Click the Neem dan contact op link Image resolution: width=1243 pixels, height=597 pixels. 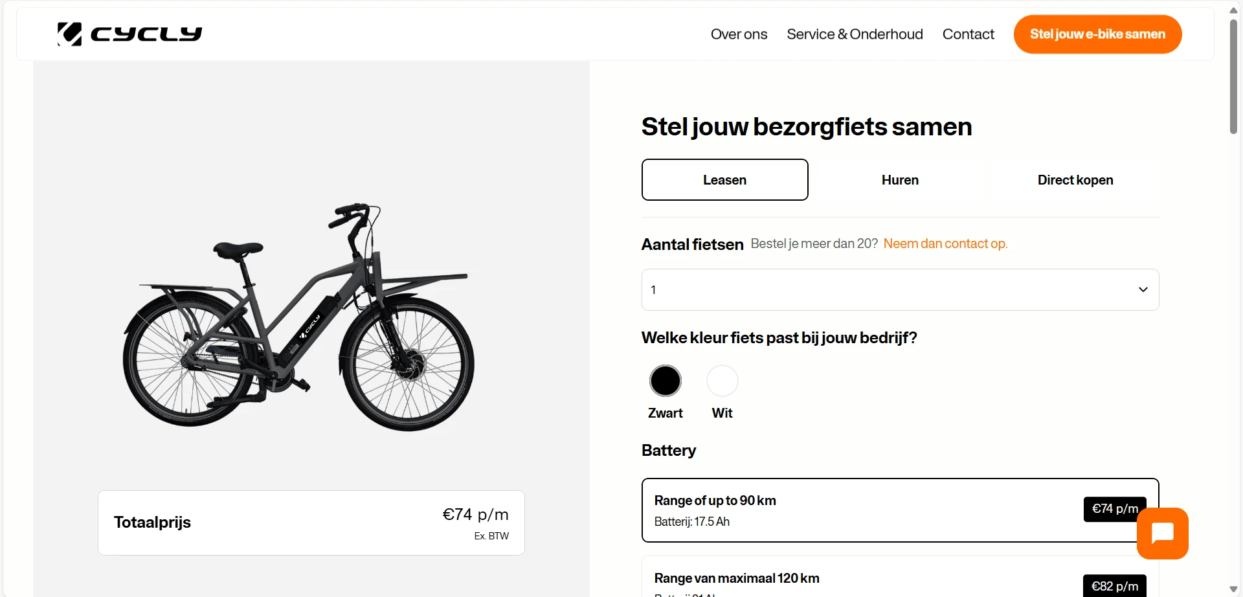(945, 243)
